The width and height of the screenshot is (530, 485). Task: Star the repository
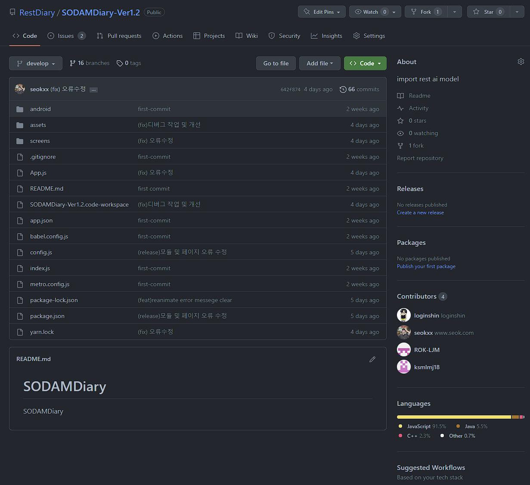pos(489,12)
